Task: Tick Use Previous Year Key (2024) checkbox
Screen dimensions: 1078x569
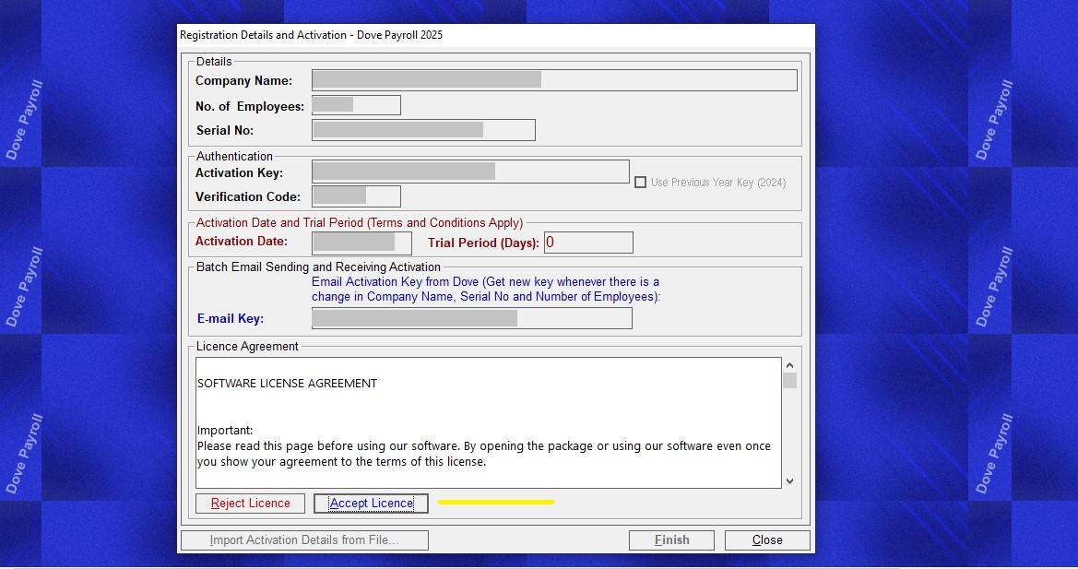Action: (x=640, y=182)
